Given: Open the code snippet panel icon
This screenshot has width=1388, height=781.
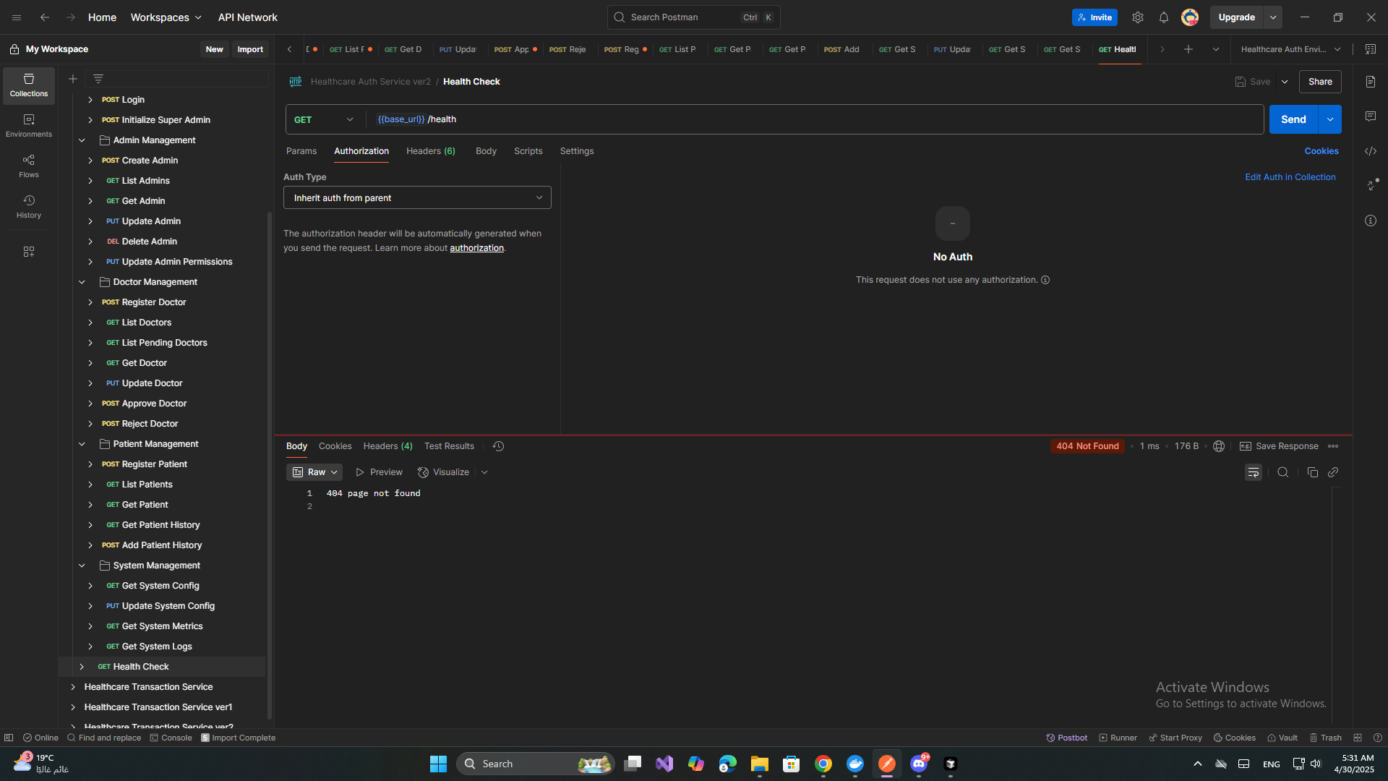Looking at the screenshot, I should 1371,151.
